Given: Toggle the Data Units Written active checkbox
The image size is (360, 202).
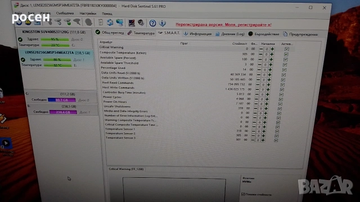Looking at the screenshot, I should coord(283,80).
